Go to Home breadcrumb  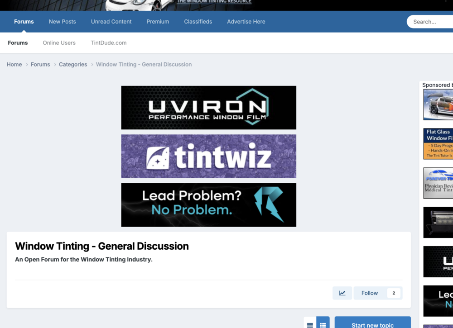14,64
